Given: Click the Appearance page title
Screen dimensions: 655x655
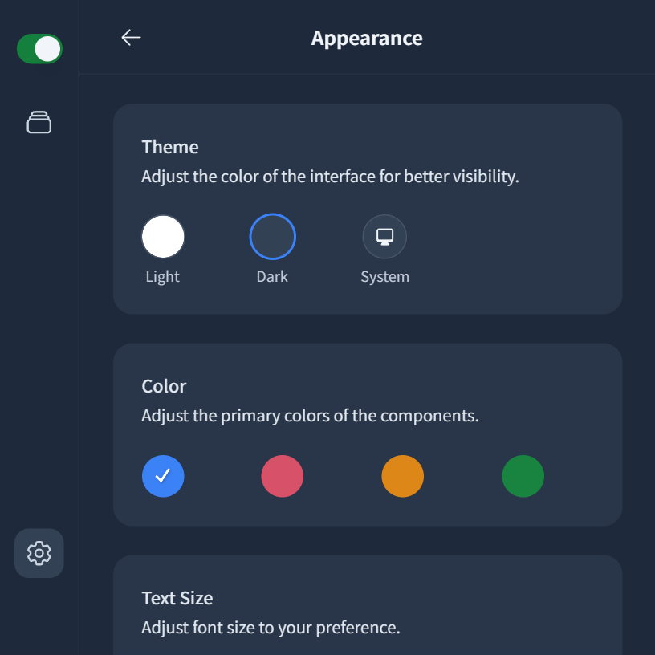Looking at the screenshot, I should (367, 38).
